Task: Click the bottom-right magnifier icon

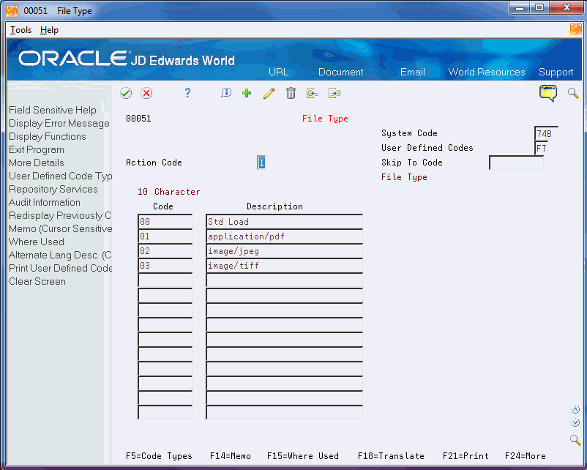Action: [x=575, y=440]
